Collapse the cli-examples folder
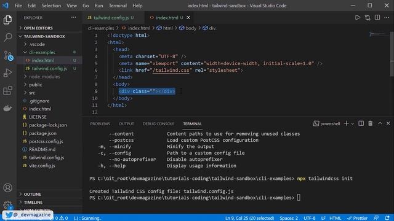This screenshot has height=221, width=394. coord(42,52)
